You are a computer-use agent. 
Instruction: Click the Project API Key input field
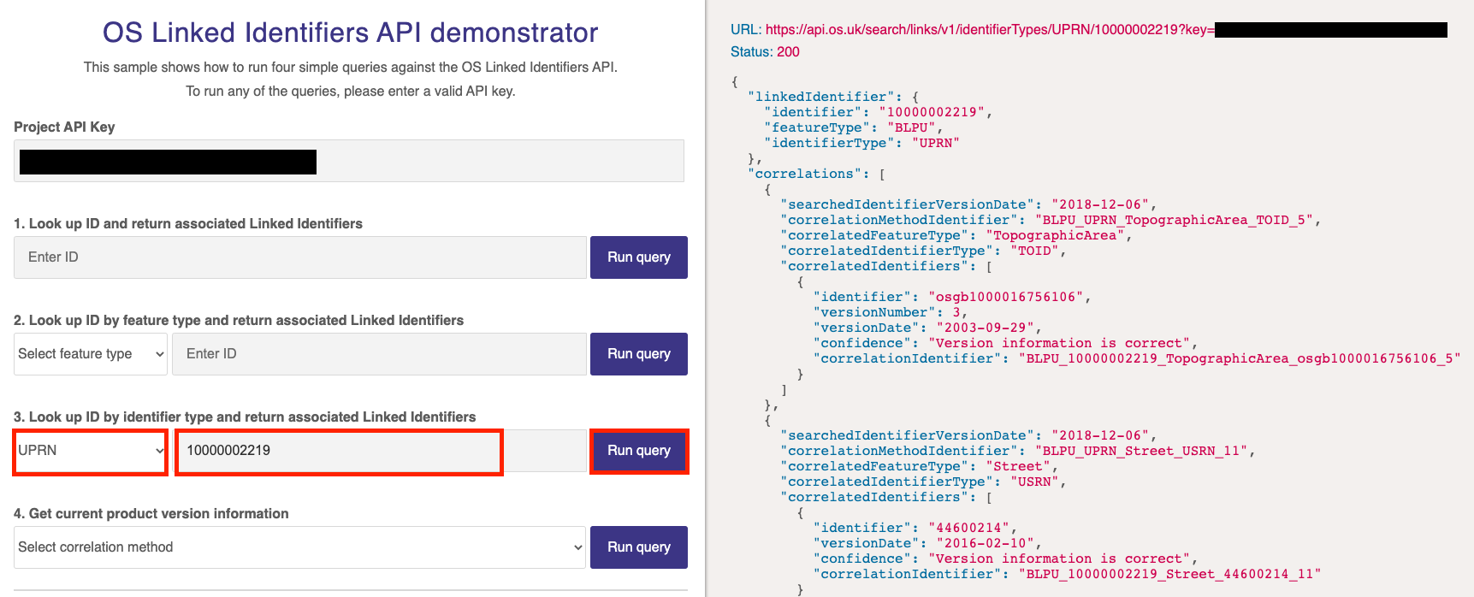coord(349,161)
